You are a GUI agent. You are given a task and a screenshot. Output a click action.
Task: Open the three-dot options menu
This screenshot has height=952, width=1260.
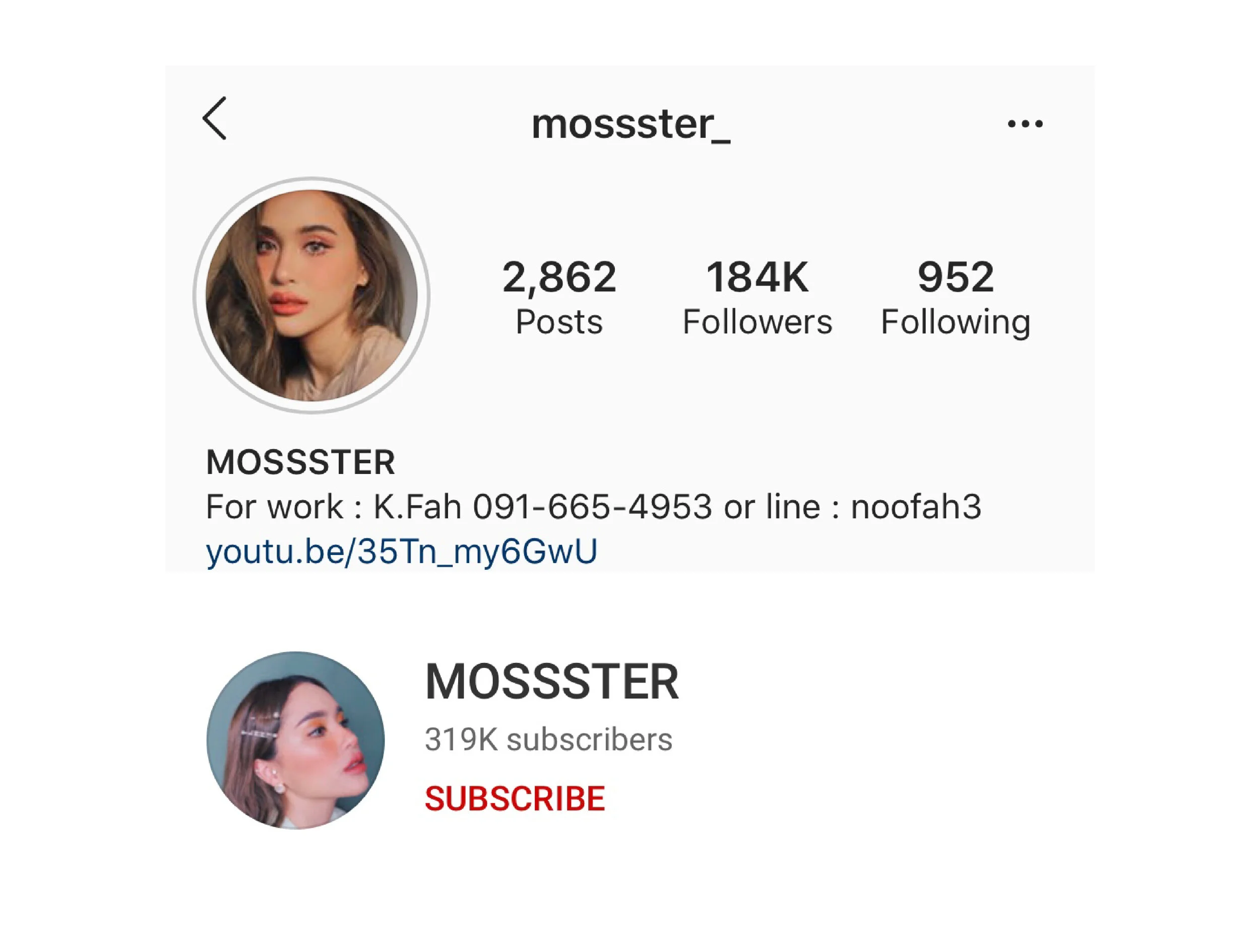click(1025, 123)
